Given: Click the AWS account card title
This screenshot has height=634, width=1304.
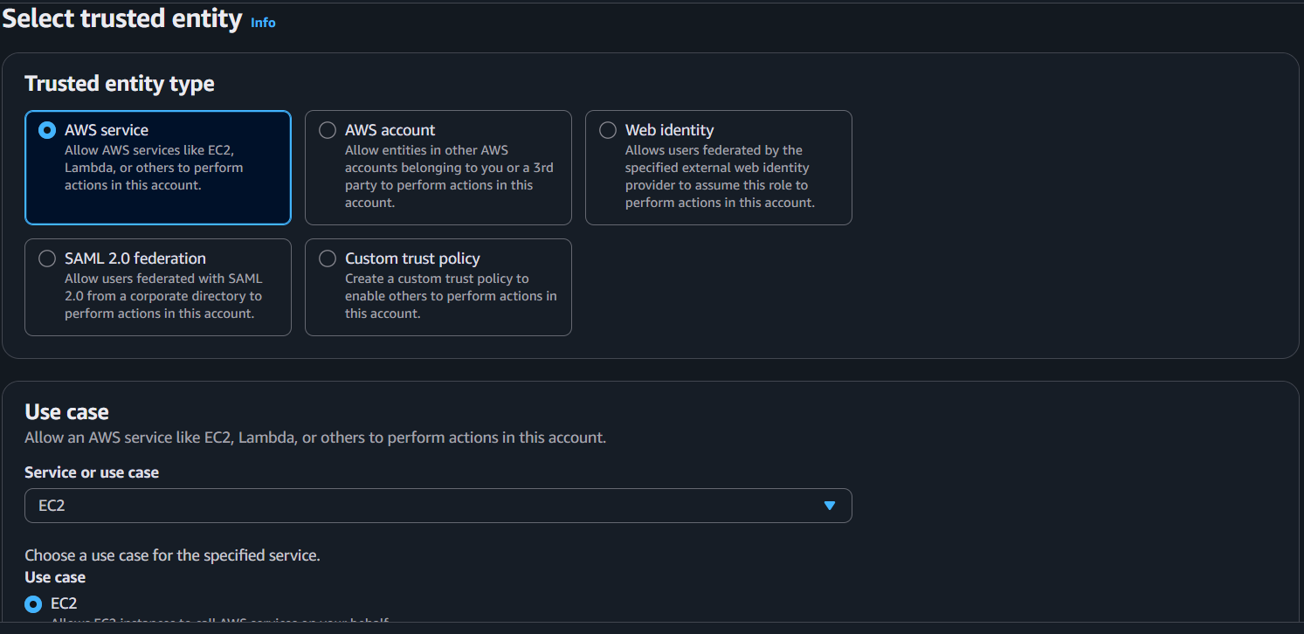Looking at the screenshot, I should pyautogui.click(x=390, y=130).
